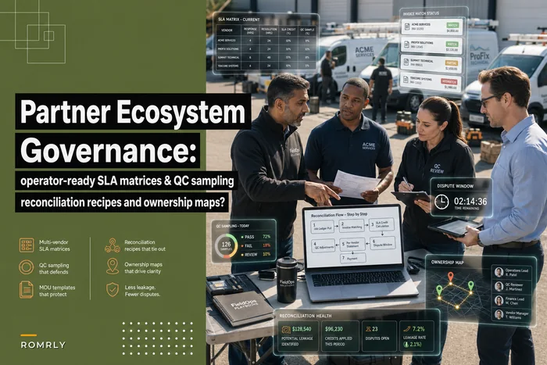Viewport: 547px width, 365px height.
Task: Select step 6 Dispute Window box
Action: tap(382, 243)
